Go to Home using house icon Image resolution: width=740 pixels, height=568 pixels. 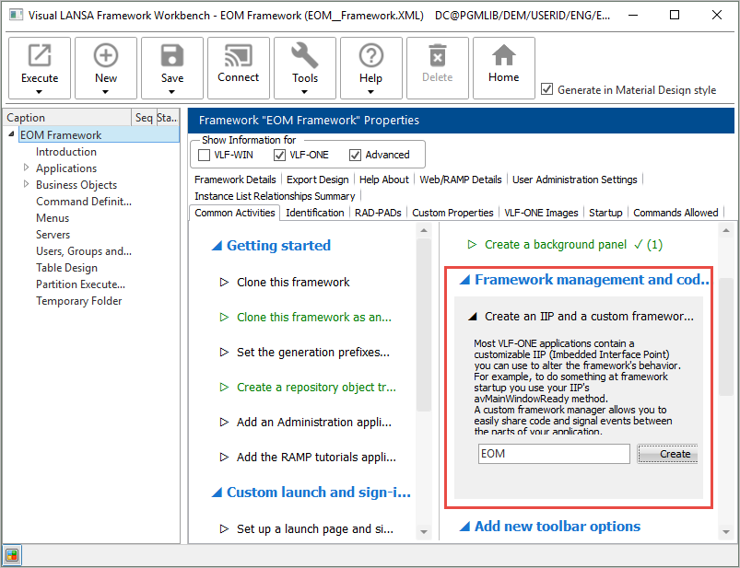504,55
